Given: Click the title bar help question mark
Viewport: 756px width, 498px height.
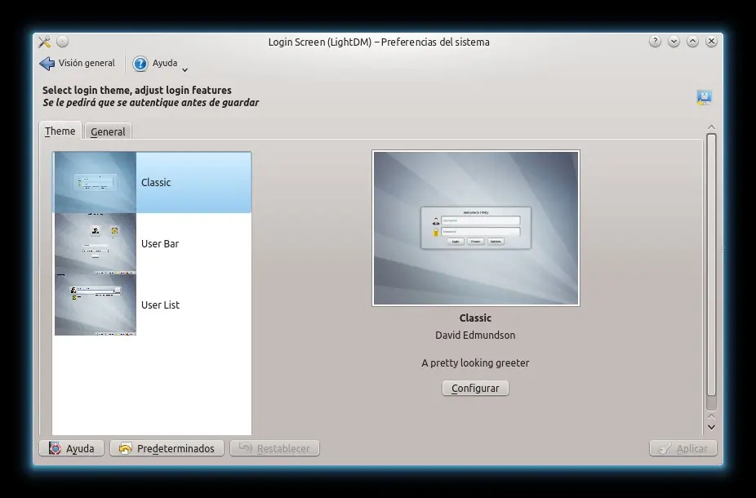Looking at the screenshot, I should click(655, 42).
